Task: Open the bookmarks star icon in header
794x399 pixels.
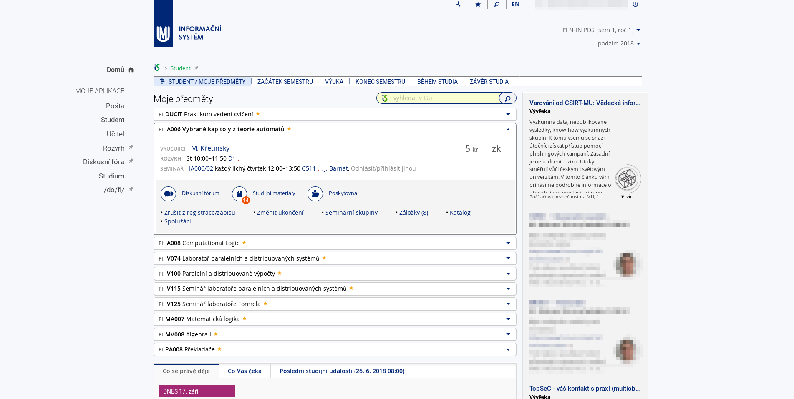Action: click(478, 4)
